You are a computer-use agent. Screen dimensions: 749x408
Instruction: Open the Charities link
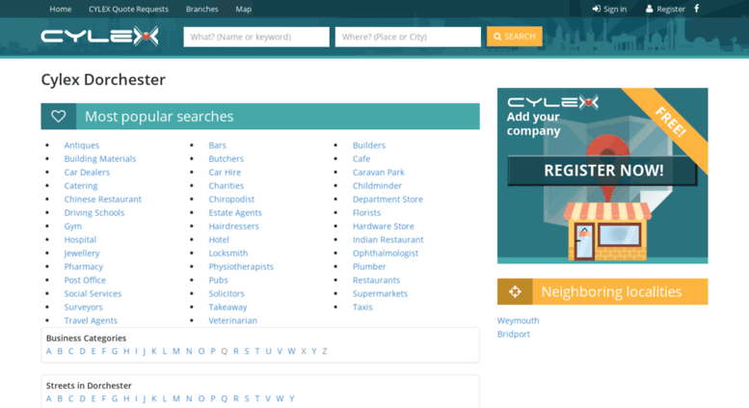point(226,186)
